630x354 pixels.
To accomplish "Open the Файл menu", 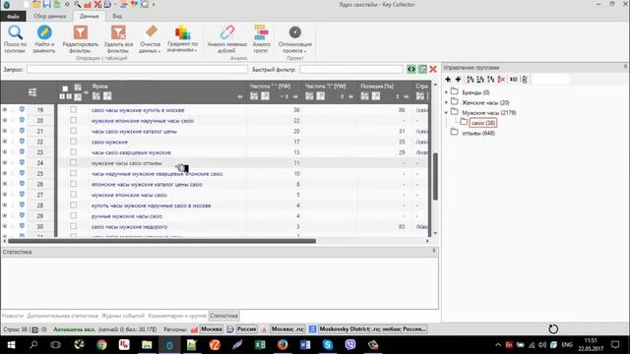I will coord(13,17).
